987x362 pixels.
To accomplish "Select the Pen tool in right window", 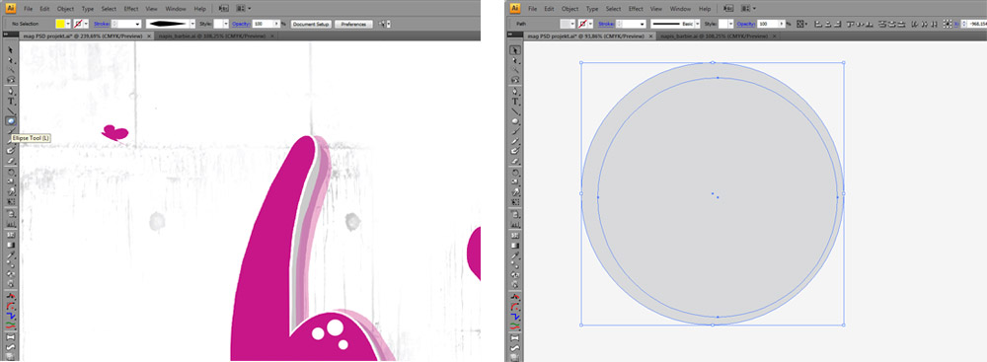I will pos(515,92).
